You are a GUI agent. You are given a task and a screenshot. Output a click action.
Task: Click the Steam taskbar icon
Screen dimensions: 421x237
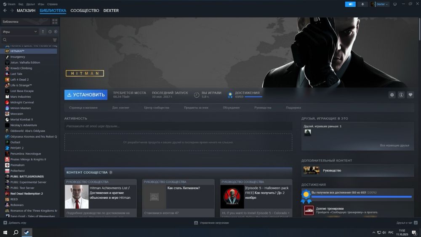pyautogui.click(x=27, y=232)
